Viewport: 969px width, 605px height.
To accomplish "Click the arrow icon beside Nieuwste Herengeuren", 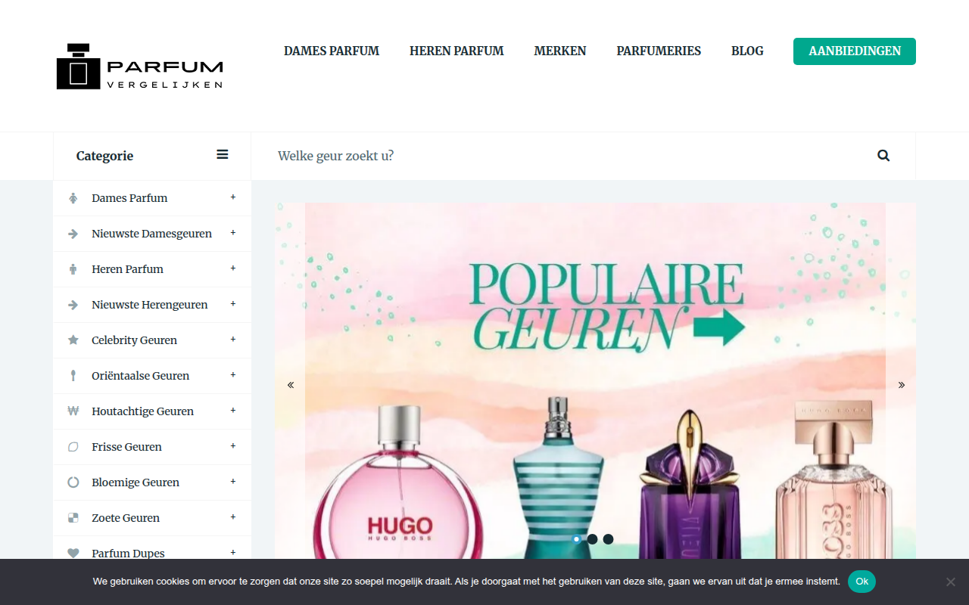I will (x=73, y=305).
